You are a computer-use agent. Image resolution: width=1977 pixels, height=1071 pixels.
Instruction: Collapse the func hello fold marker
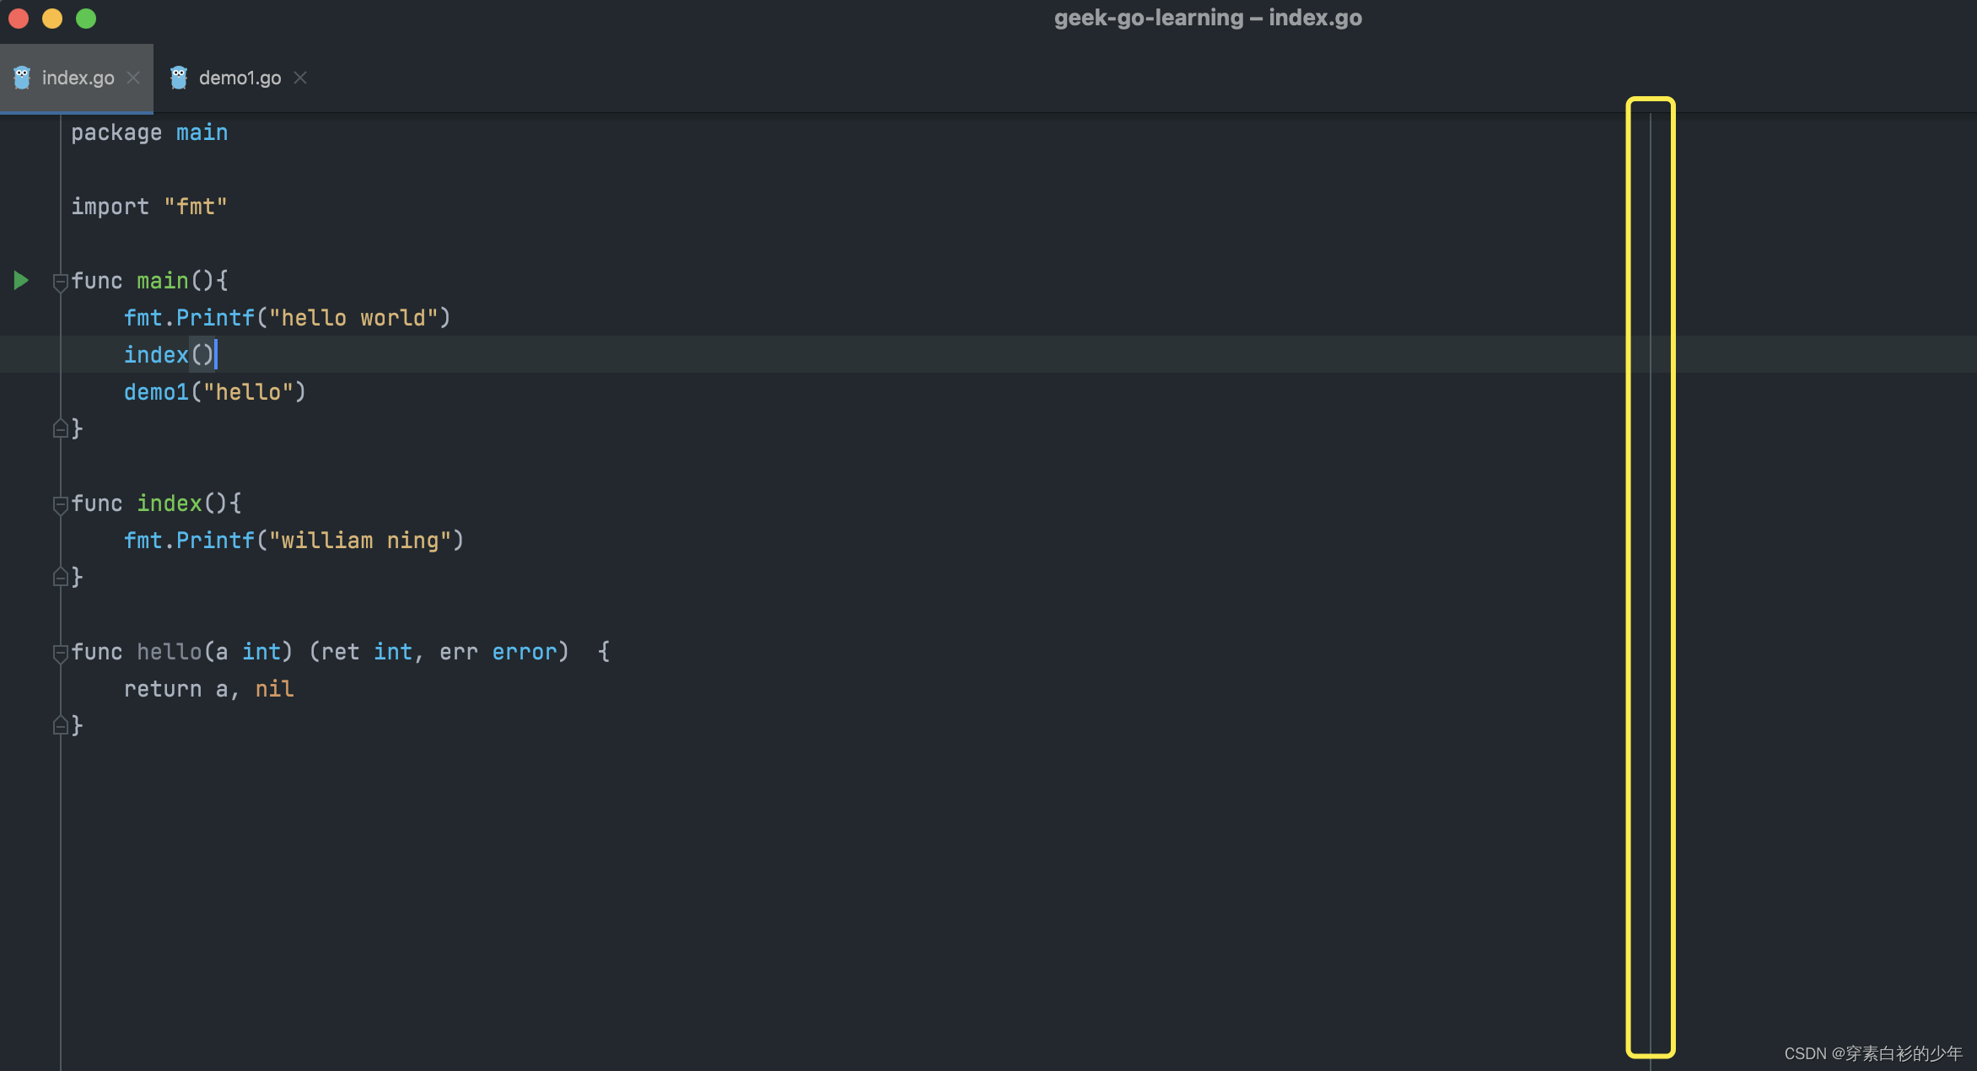[60, 653]
